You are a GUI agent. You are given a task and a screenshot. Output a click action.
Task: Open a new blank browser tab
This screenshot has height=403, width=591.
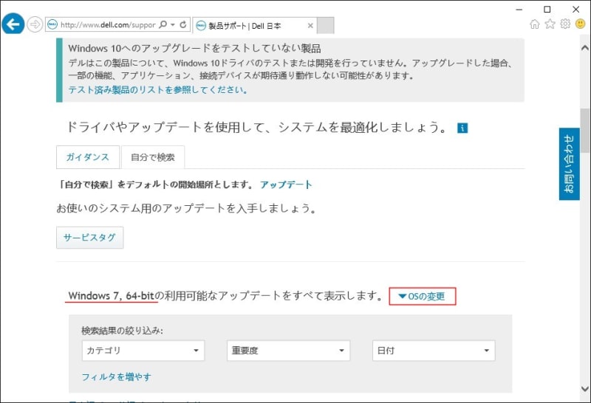coord(325,26)
